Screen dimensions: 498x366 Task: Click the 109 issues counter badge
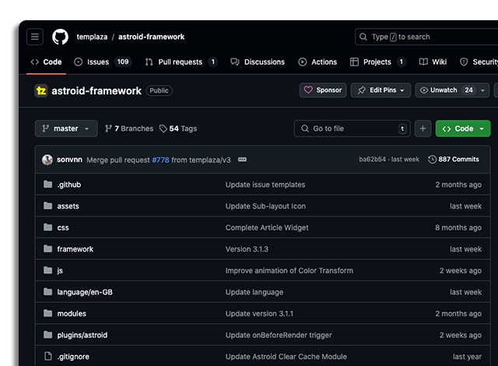pos(123,62)
